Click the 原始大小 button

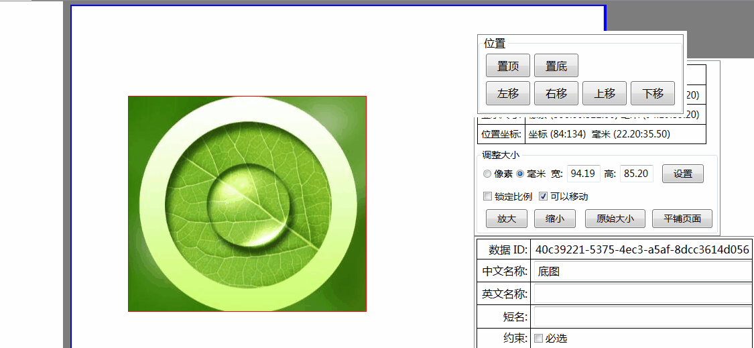[x=615, y=219]
